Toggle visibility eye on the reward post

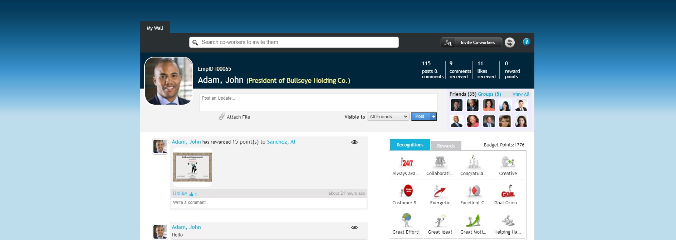[x=354, y=142]
